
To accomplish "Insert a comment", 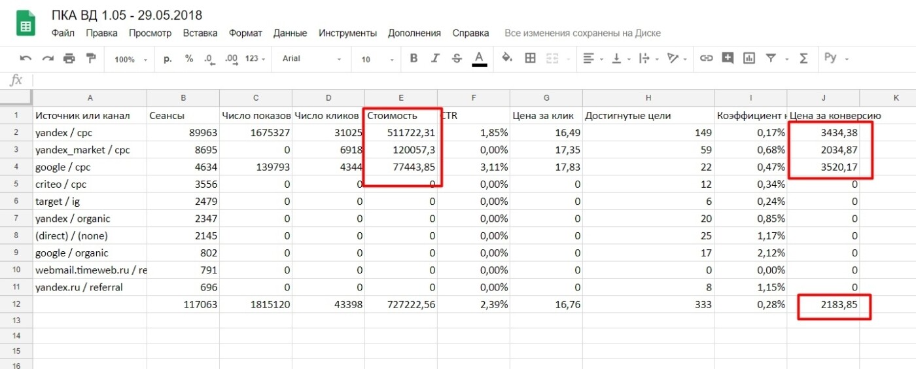I will (x=728, y=58).
